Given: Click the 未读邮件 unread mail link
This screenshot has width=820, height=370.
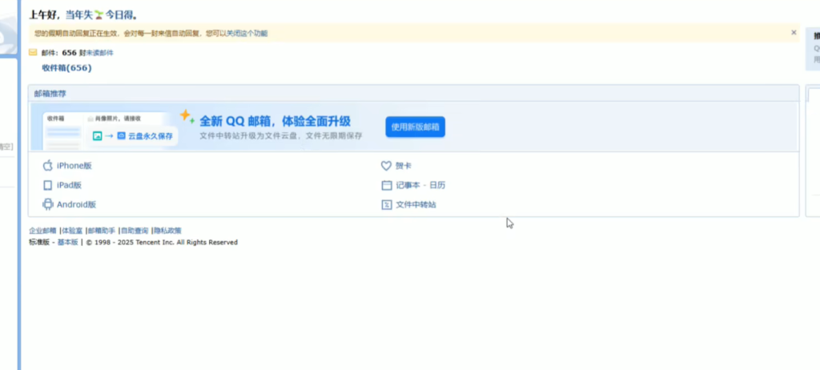Looking at the screenshot, I should coord(99,53).
